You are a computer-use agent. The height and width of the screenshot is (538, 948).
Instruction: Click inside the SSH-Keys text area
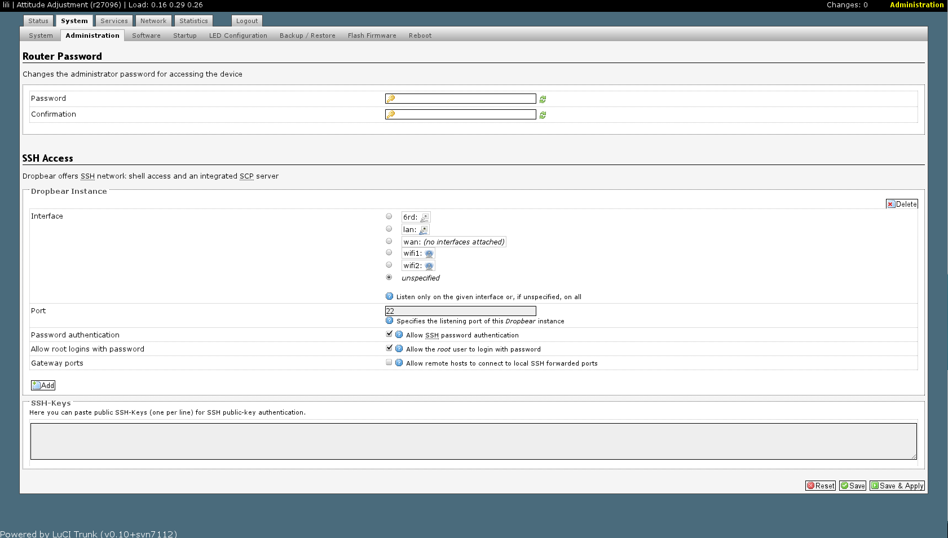(x=474, y=441)
